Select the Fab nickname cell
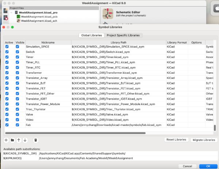The image size is (219, 169). click(x=48, y=125)
